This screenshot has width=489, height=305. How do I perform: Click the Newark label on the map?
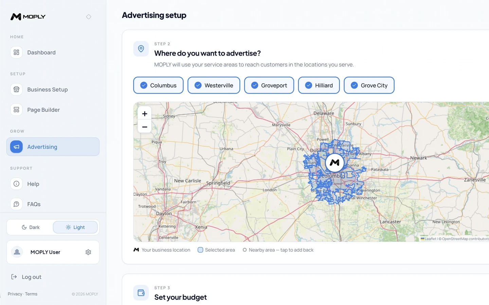click(x=418, y=158)
